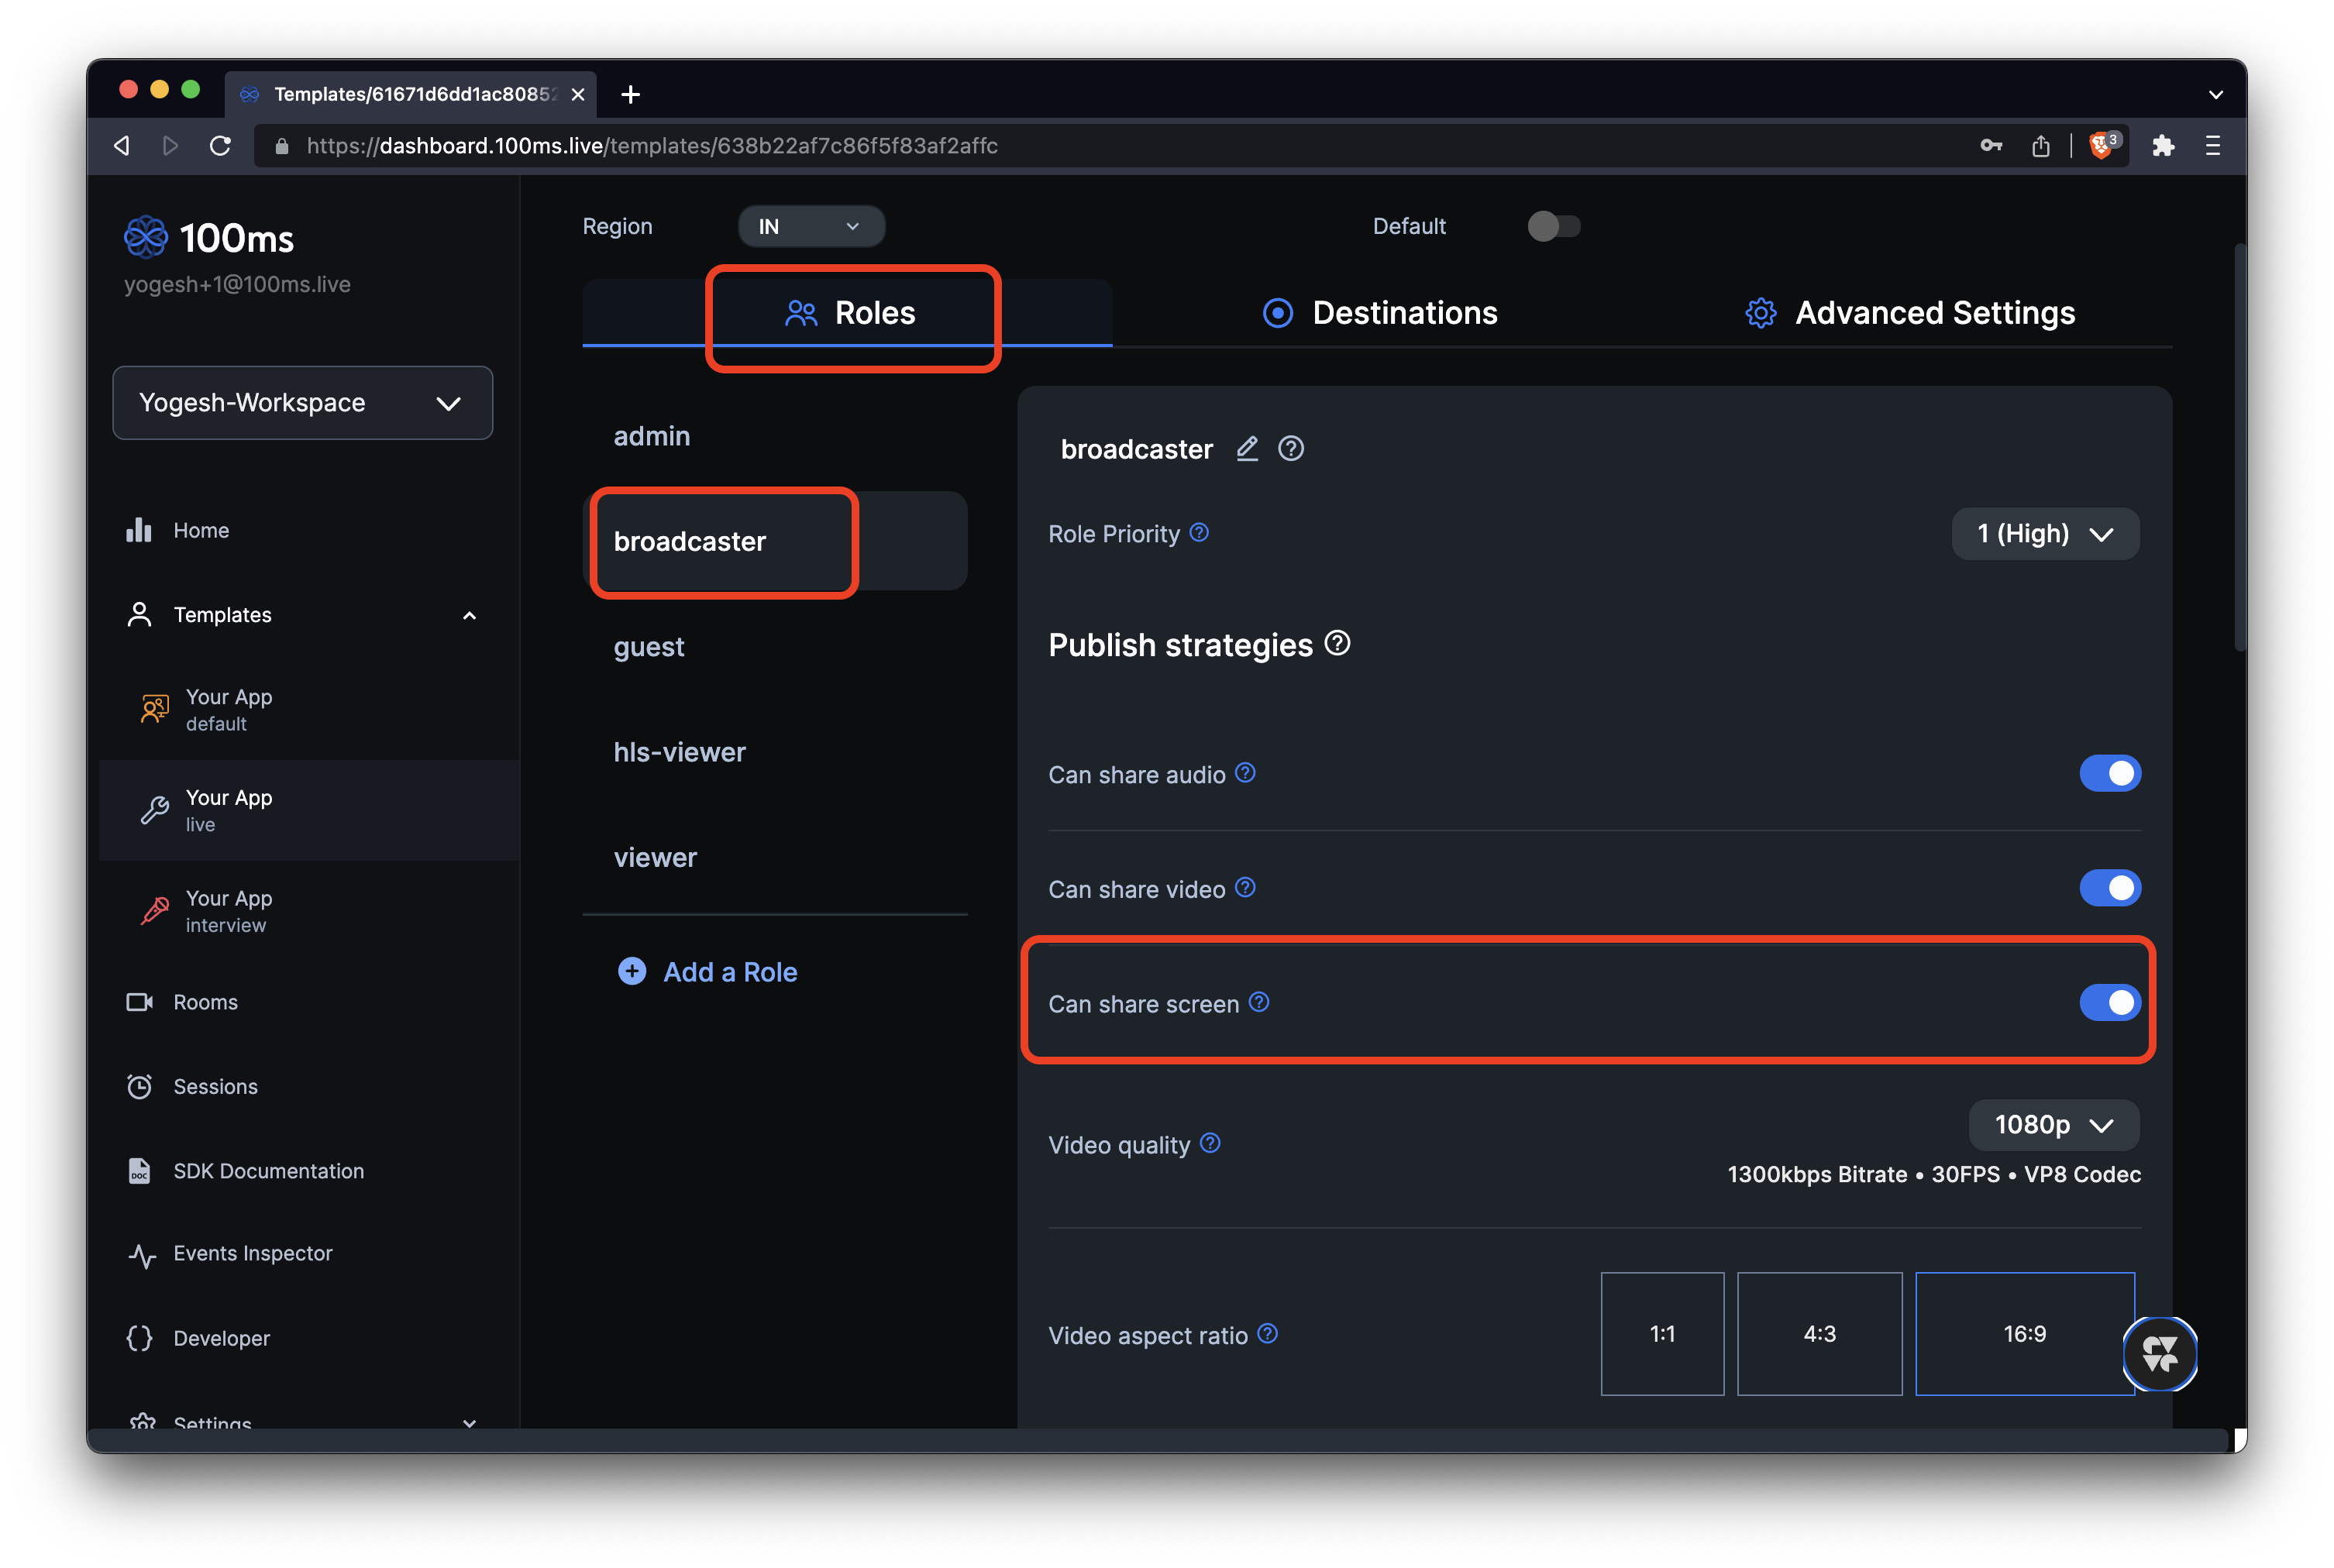Open the Region dropdown
Image resolution: width=2334 pixels, height=1568 pixels.
pyautogui.click(x=811, y=226)
